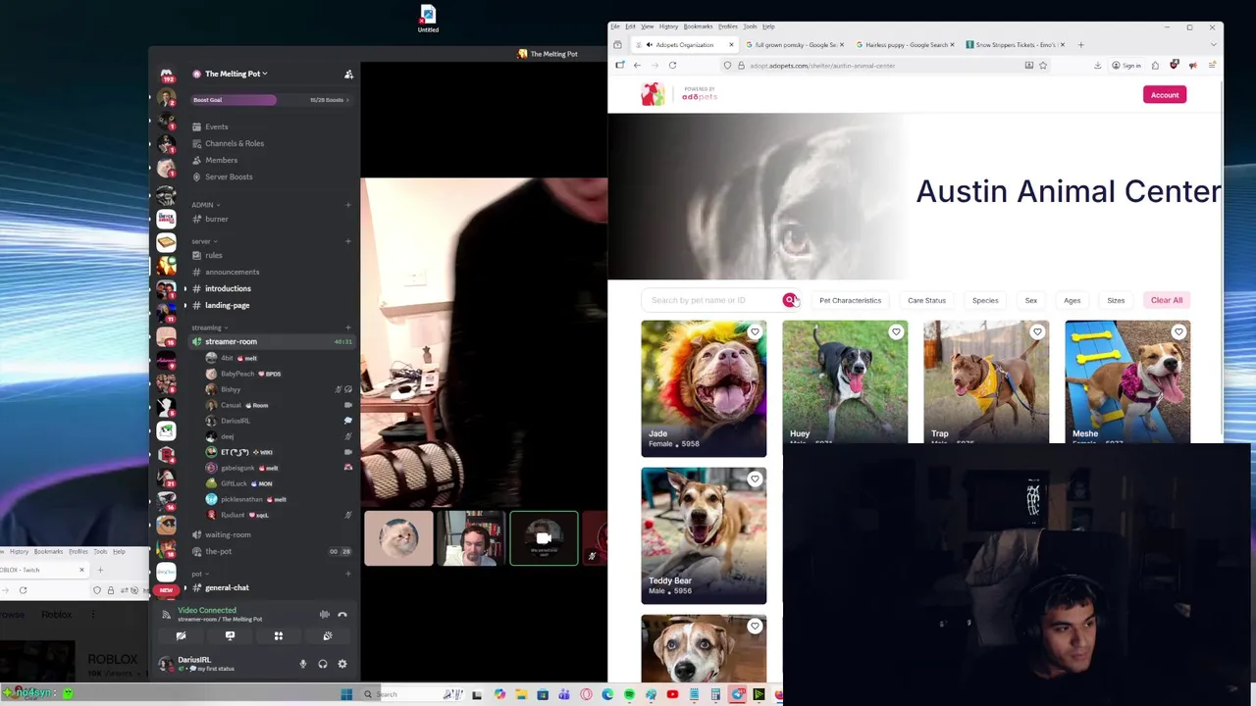1256x706 pixels.
Task: Go back in Firefox
Action: 637,66
